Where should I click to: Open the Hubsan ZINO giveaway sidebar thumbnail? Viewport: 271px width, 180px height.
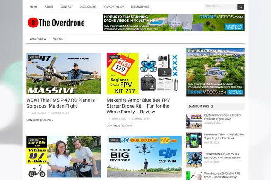click(194, 175)
